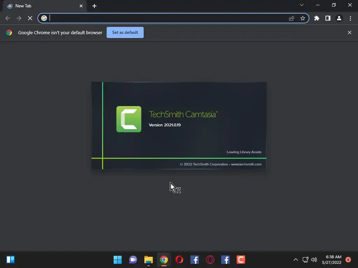Show hidden system tray icons chevron
The height and width of the screenshot is (268, 358).
click(295, 260)
